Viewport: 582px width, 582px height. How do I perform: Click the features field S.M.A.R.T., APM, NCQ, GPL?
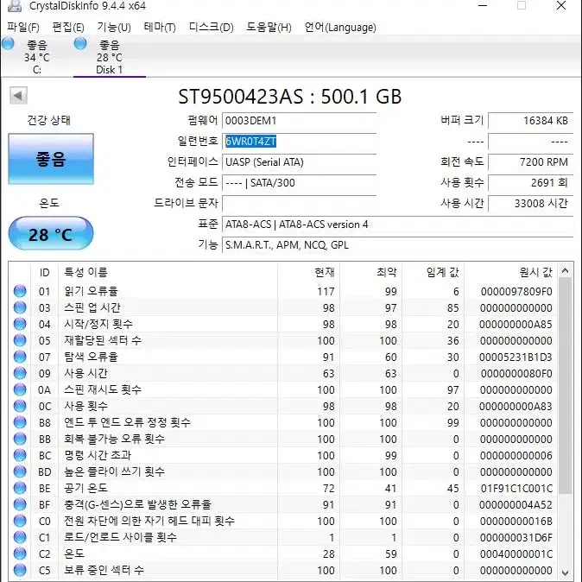tap(397, 245)
